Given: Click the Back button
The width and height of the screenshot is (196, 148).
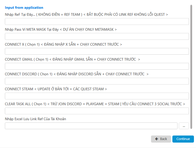Looking at the screenshot, I should click(x=161, y=139).
